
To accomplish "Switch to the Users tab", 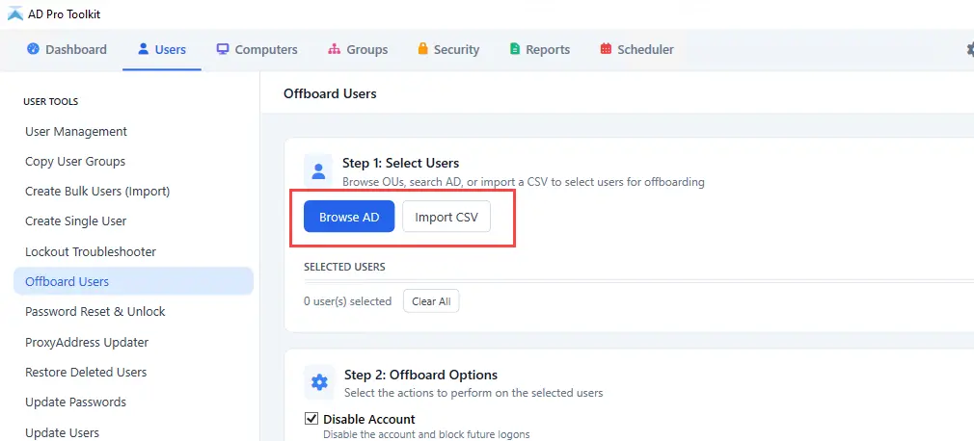I will 161,50.
